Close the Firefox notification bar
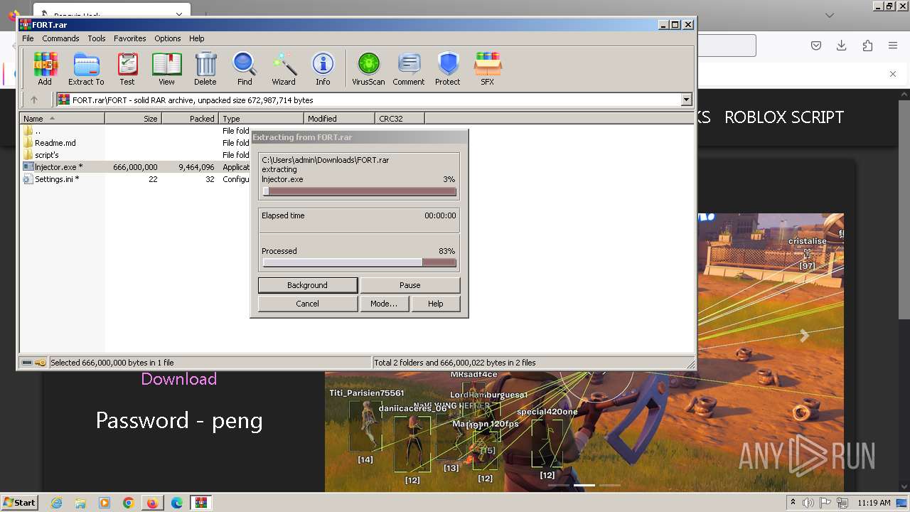 (893, 74)
